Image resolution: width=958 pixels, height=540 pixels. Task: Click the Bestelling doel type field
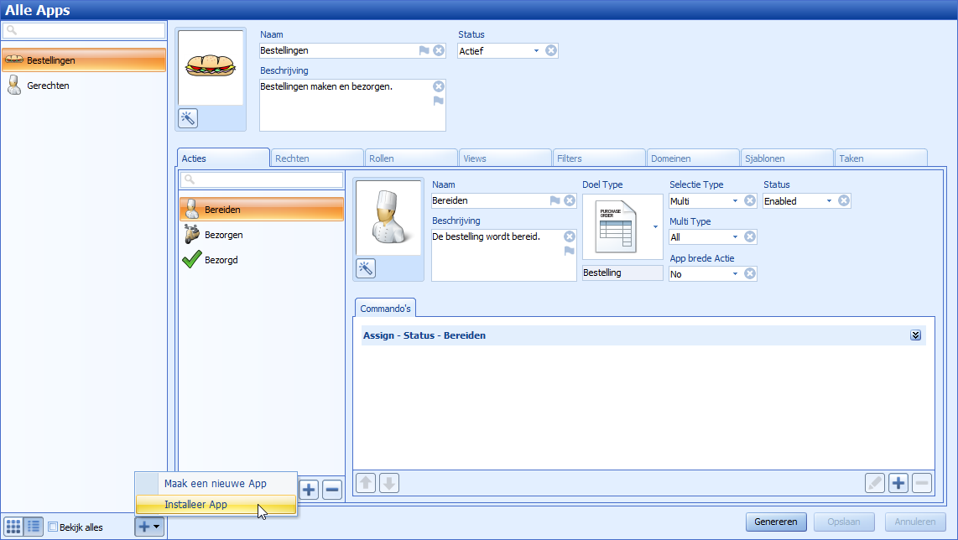pyautogui.click(x=622, y=273)
